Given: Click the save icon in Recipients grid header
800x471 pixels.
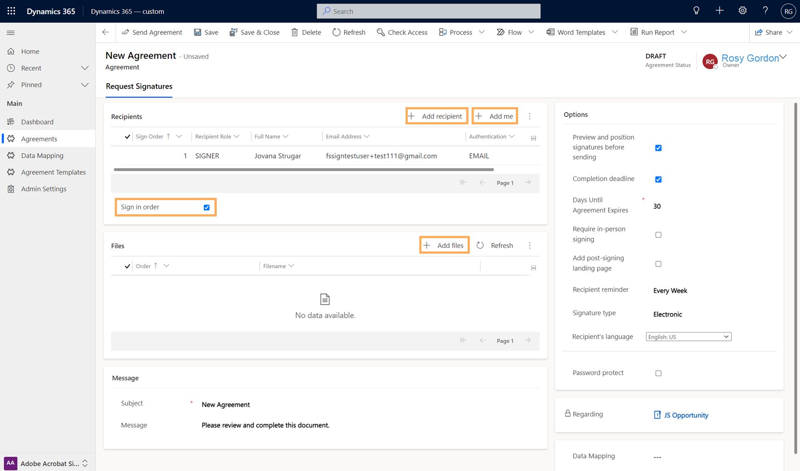Looking at the screenshot, I should pyautogui.click(x=533, y=138).
